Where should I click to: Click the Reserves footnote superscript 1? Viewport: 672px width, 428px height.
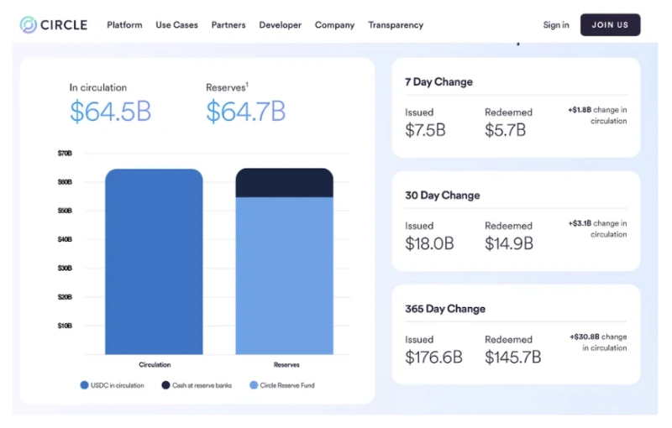(247, 84)
